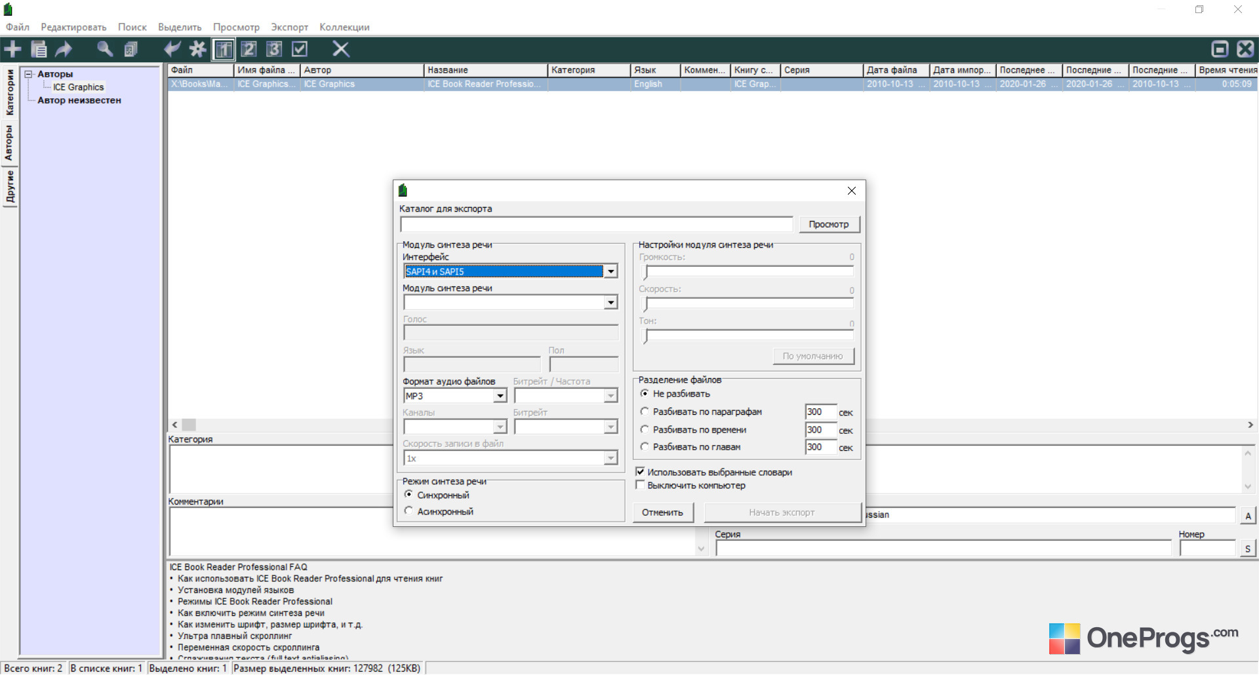This screenshot has height=675, width=1259.
Task: Click the seconds field for 'Разбивать по главам'
Action: click(821, 447)
